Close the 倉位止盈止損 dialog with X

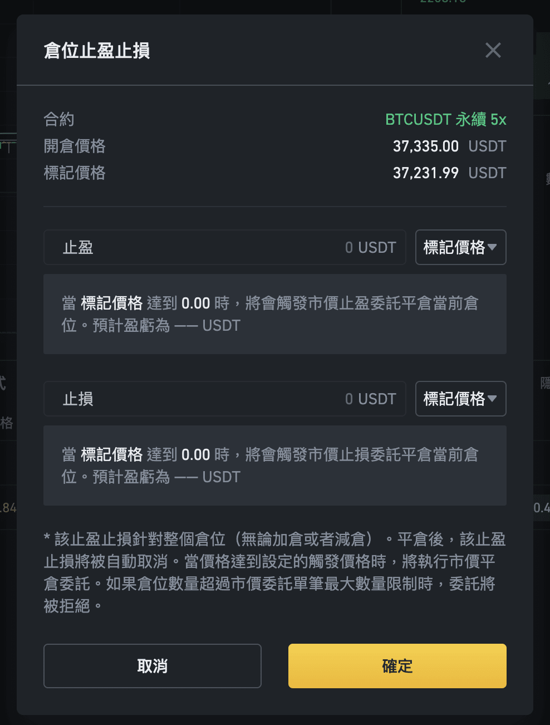[x=493, y=50]
